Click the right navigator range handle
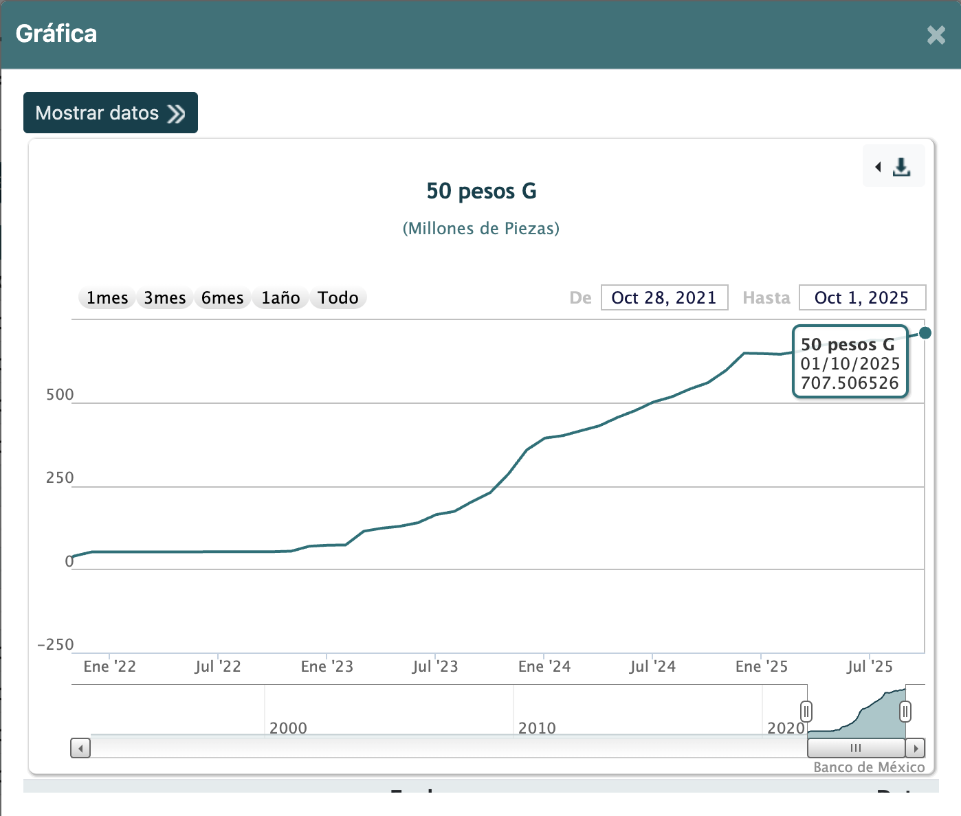Screen dimensions: 961x816 [x=905, y=712]
